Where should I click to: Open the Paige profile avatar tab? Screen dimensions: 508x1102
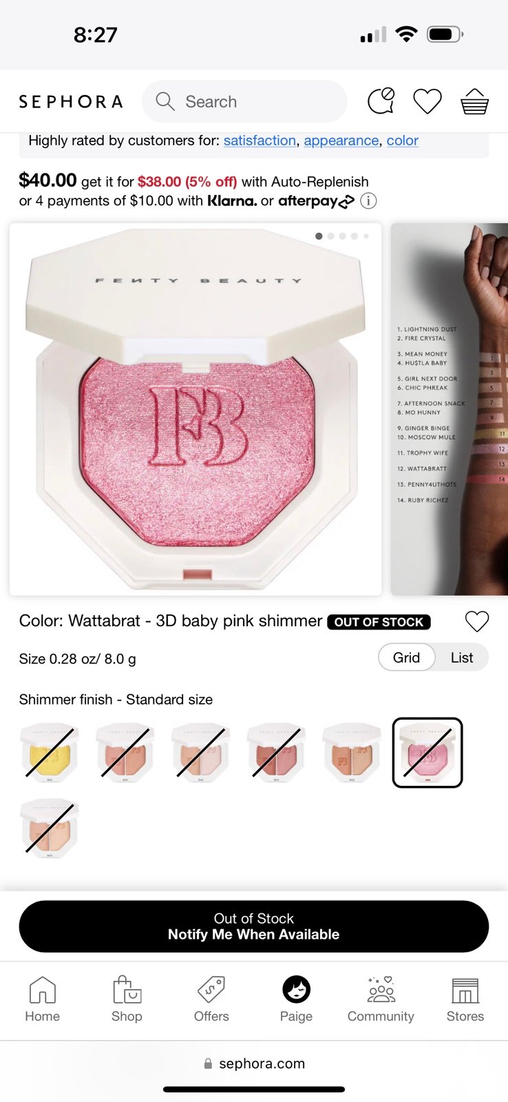296,999
